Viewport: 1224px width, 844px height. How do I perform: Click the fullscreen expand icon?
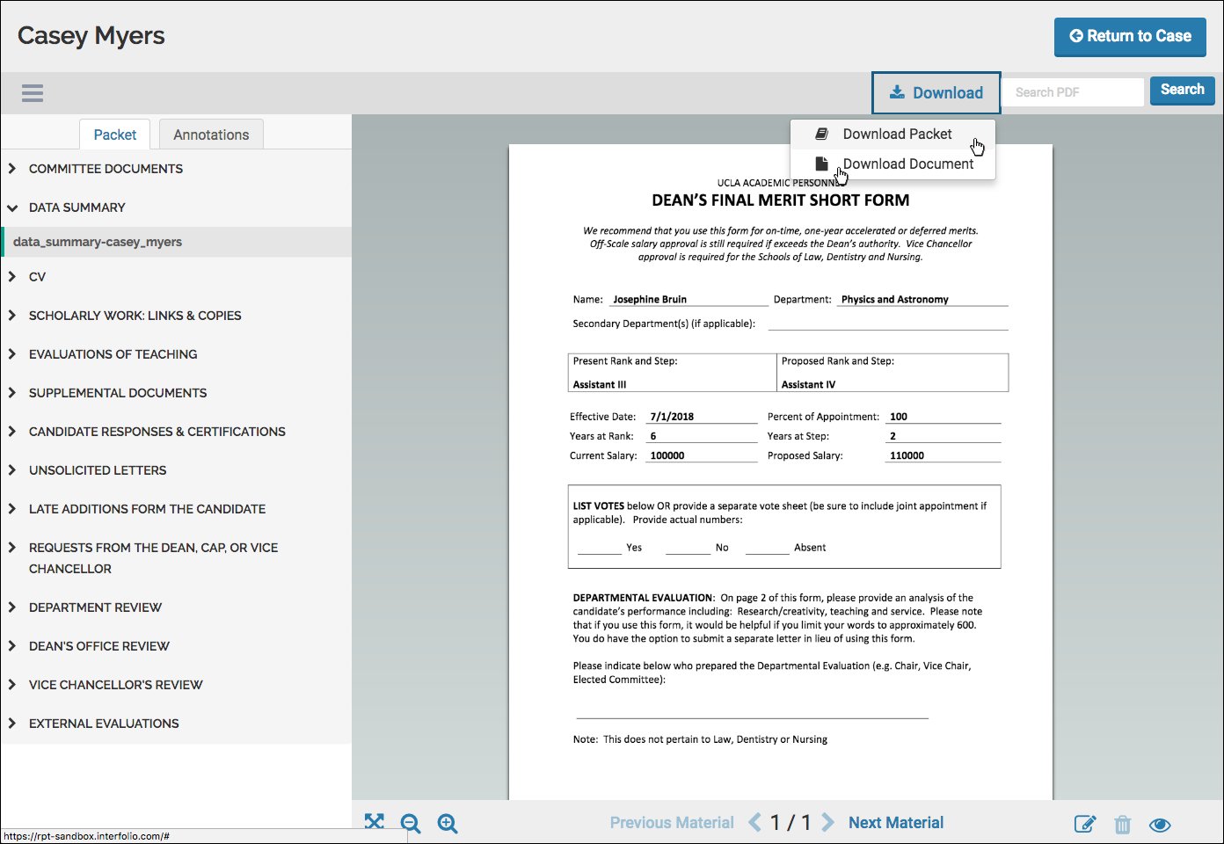(375, 822)
